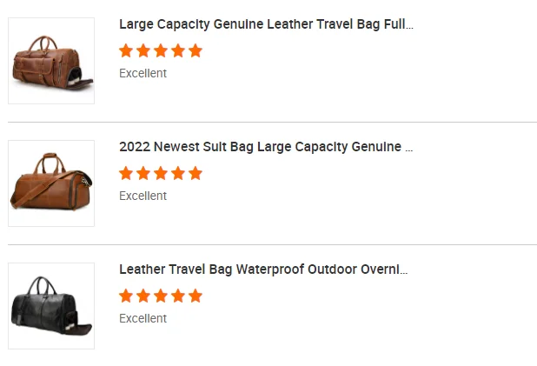Click Excellent label under 2022 Newest Suit Bag
The width and height of the screenshot is (537, 366).
click(143, 196)
